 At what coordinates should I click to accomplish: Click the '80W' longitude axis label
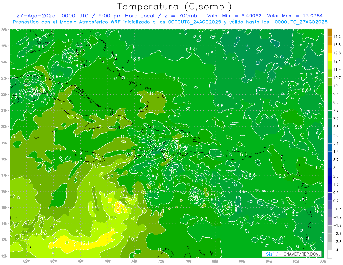[x=53, y=261]
